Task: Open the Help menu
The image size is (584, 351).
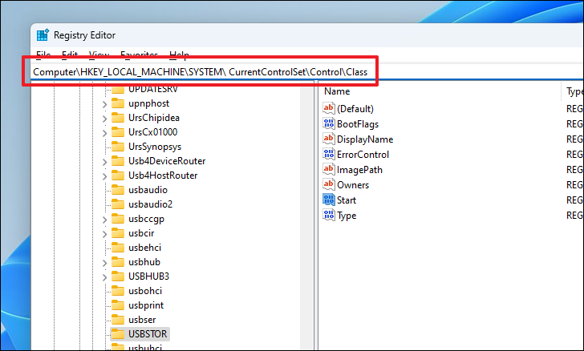Action: point(179,54)
